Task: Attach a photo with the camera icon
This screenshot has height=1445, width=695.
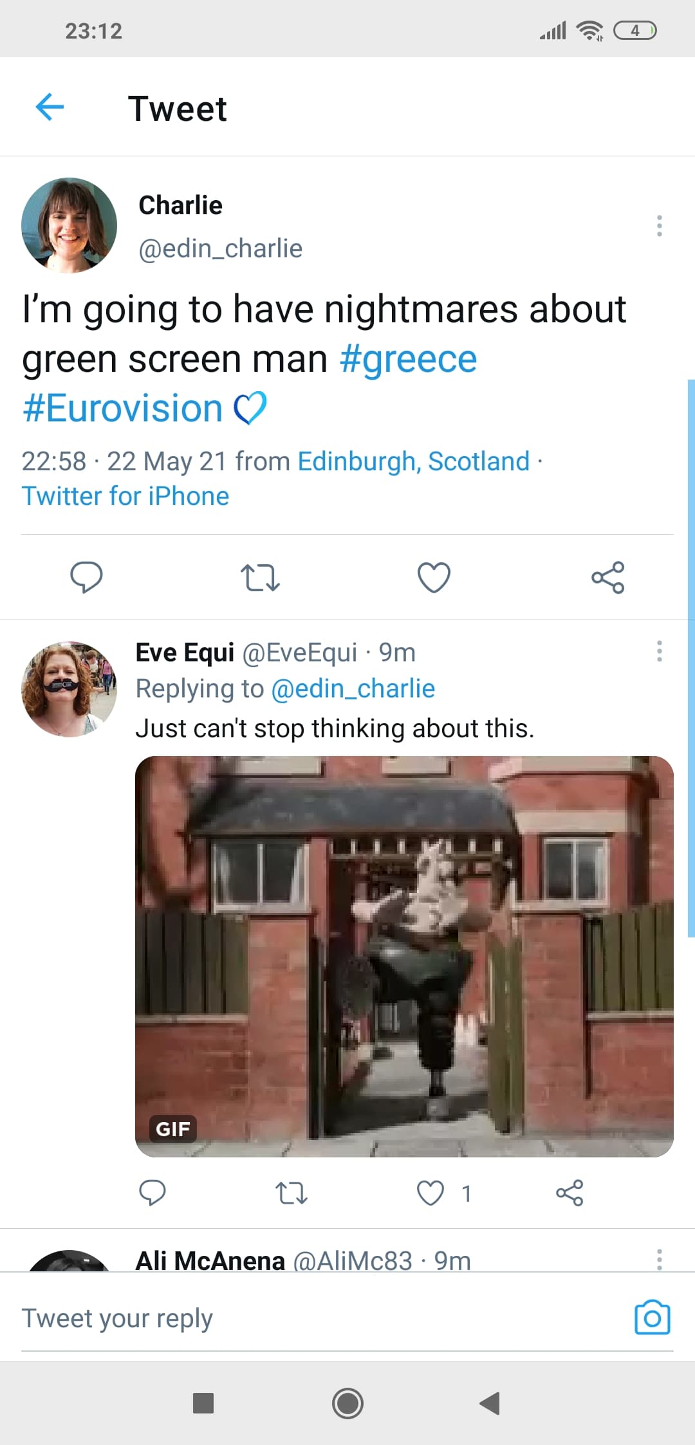Action: [652, 1318]
